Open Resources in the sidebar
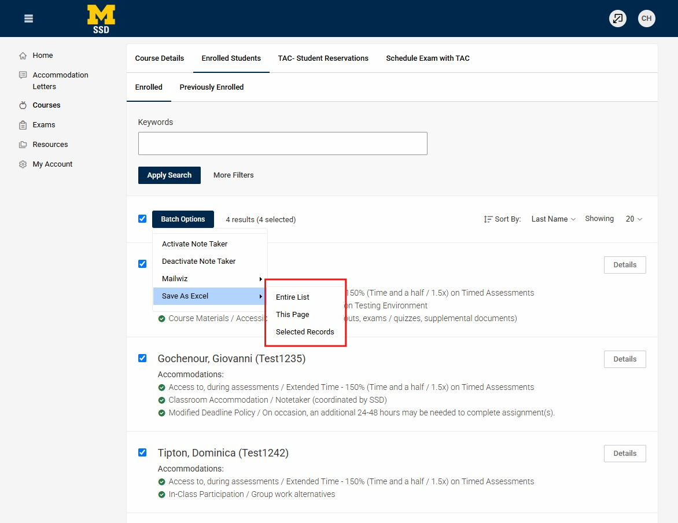 [50, 145]
